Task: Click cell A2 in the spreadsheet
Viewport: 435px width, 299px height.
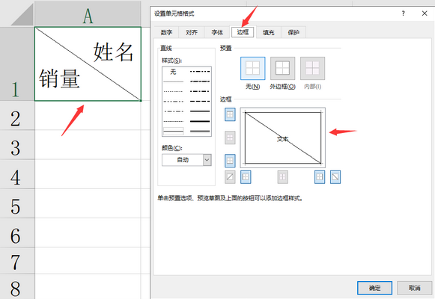Action: coord(88,115)
